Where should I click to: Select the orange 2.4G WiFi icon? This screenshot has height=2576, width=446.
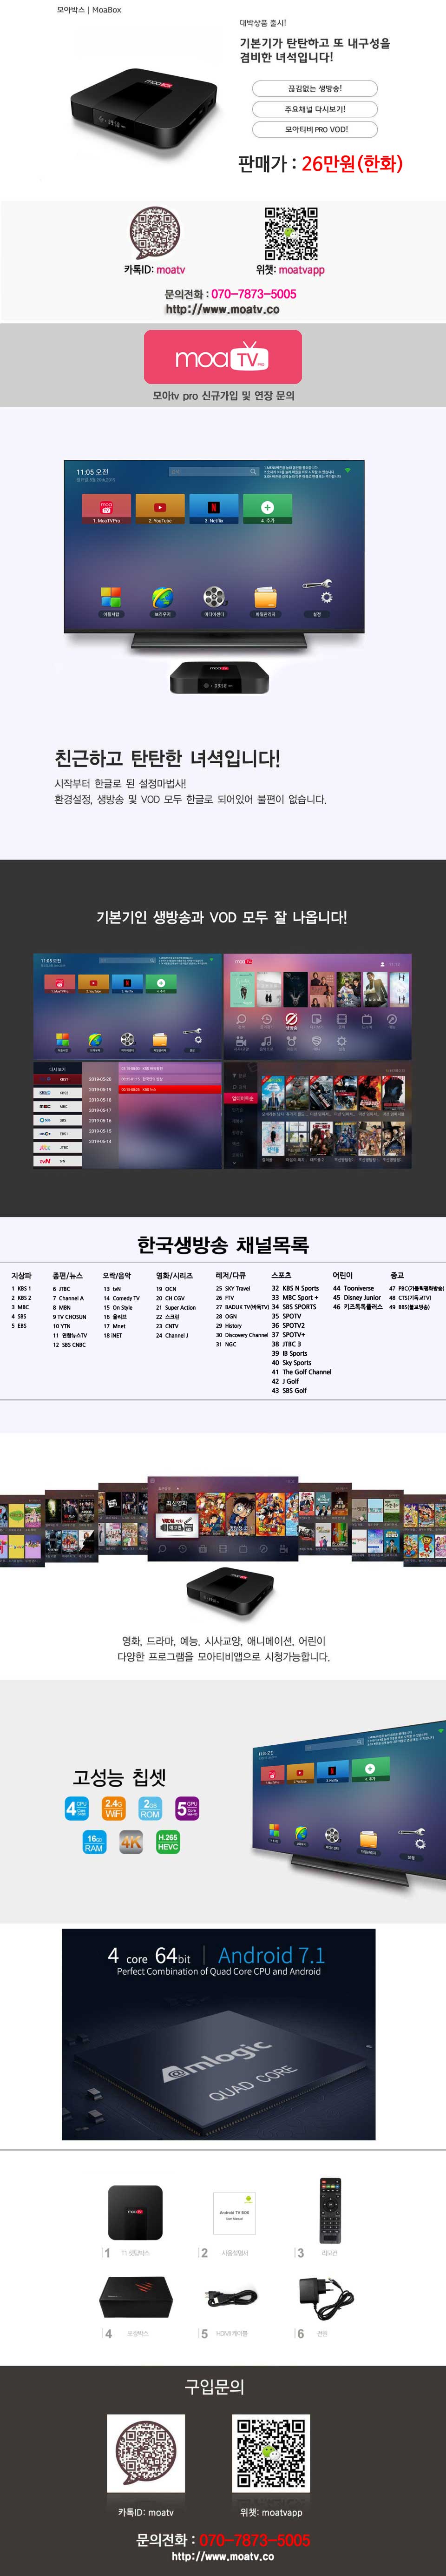113,1808
